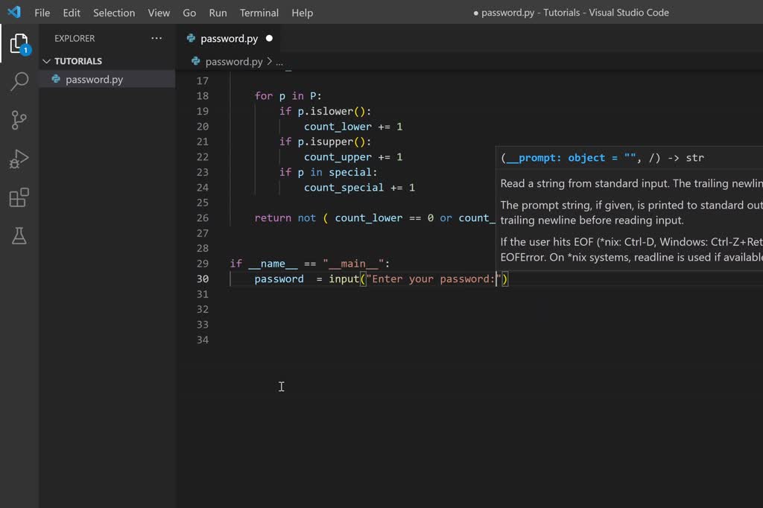This screenshot has height=508, width=763.
Task: Click Python icon beside password.py in explorer
Action: coord(56,79)
